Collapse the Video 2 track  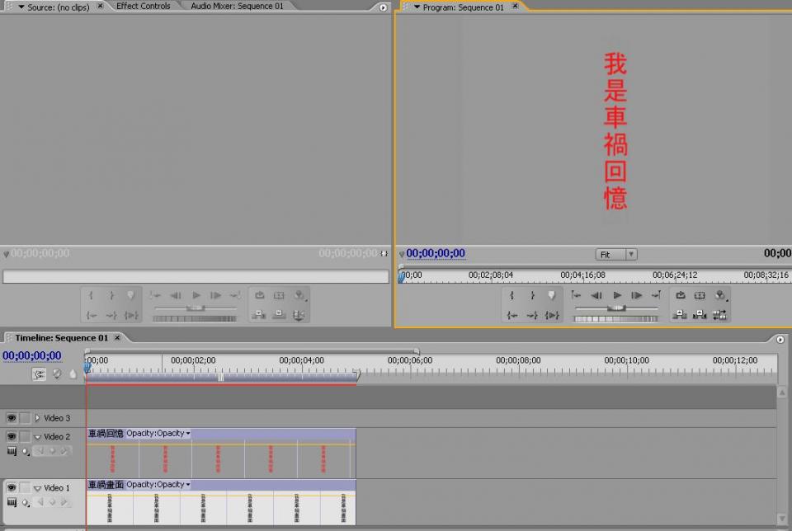pyautogui.click(x=37, y=437)
